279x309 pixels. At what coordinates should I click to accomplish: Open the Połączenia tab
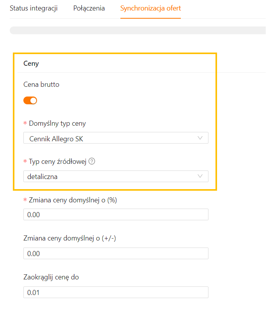[x=89, y=9]
